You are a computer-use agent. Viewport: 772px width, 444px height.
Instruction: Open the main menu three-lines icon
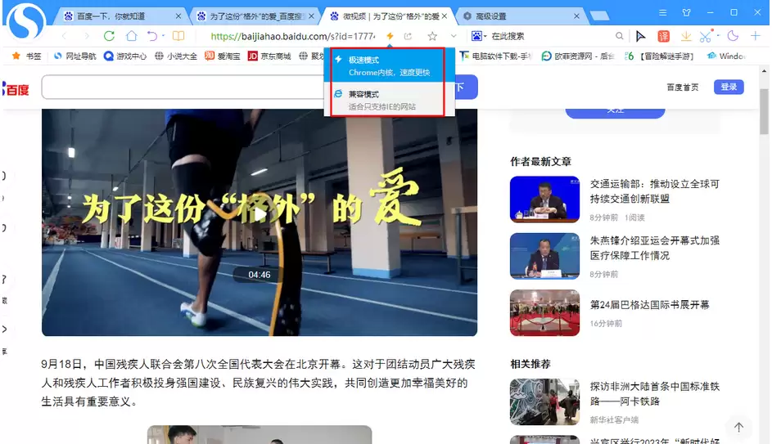pos(662,13)
